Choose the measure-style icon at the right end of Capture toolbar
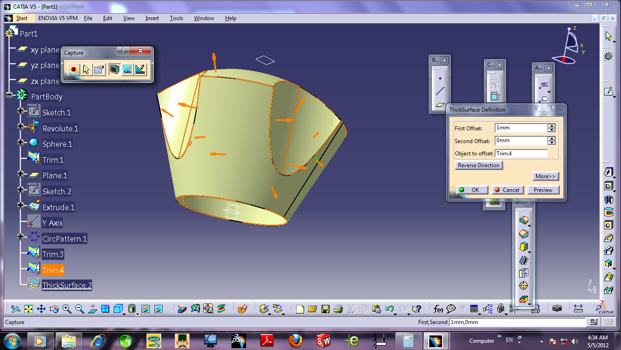This screenshot has width=621, height=350. (x=140, y=69)
